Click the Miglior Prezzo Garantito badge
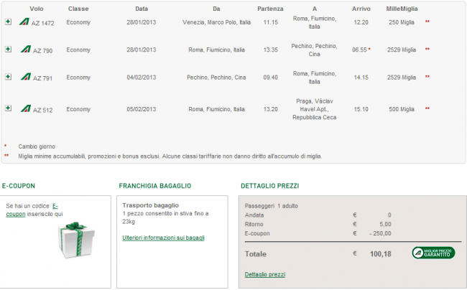Screen dimensions: 467x290 433,253
